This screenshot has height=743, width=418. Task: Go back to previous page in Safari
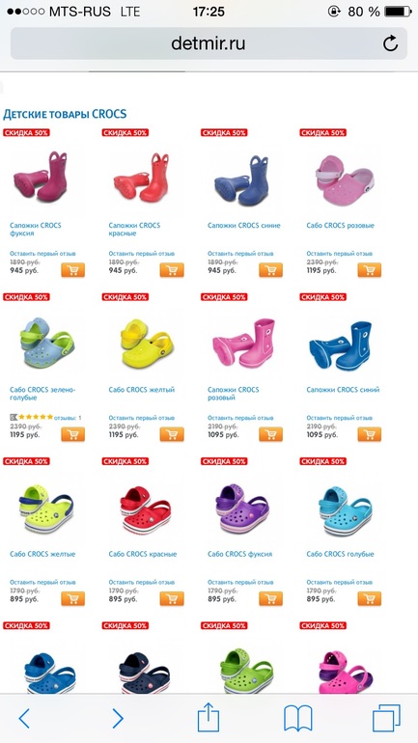click(24, 718)
